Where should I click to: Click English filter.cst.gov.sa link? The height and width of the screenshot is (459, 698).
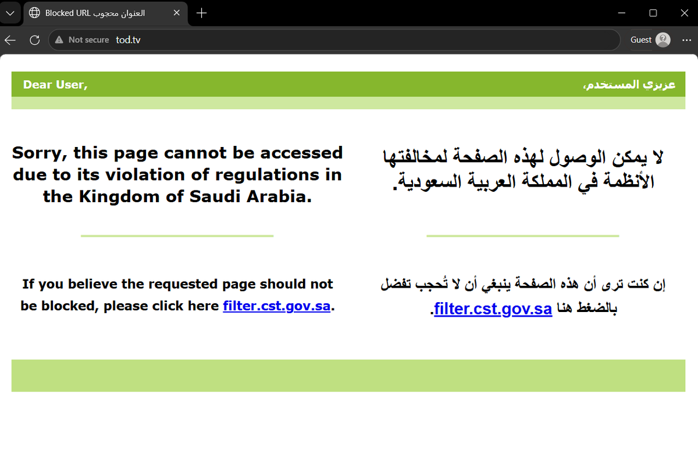click(276, 306)
